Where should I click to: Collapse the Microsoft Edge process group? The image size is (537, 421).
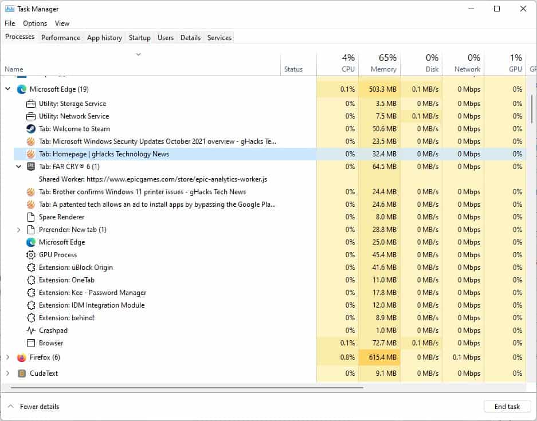(8, 89)
